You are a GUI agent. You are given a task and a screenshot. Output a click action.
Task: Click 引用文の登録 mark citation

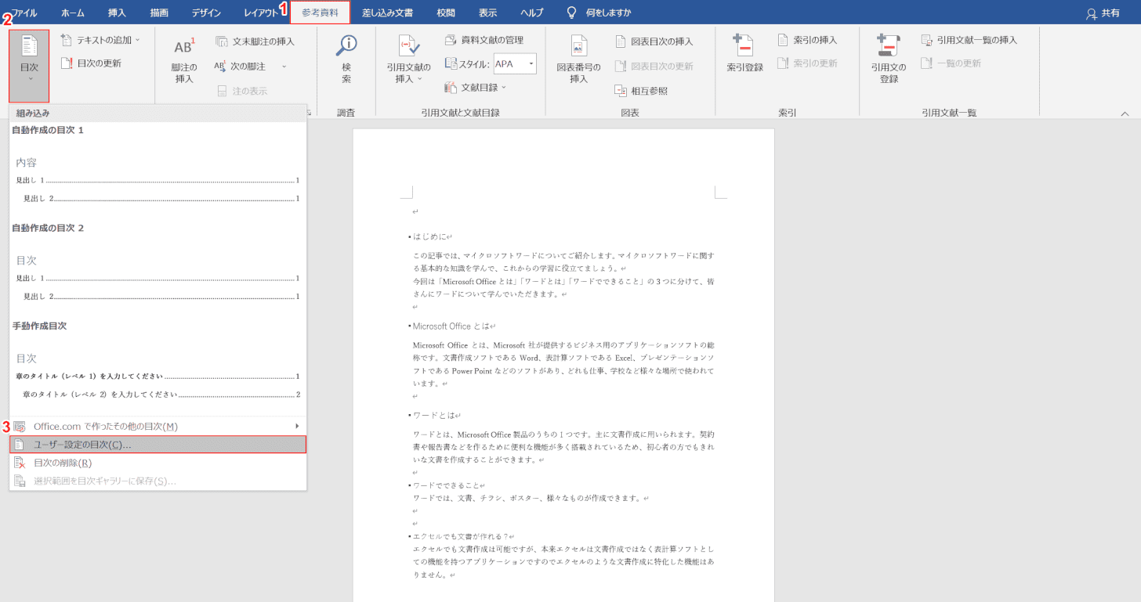pos(889,61)
